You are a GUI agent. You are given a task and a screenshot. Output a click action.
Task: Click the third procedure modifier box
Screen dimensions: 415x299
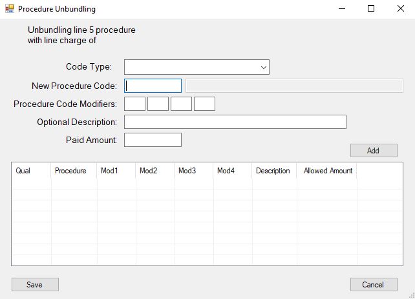pyautogui.click(x=181, y=104)
